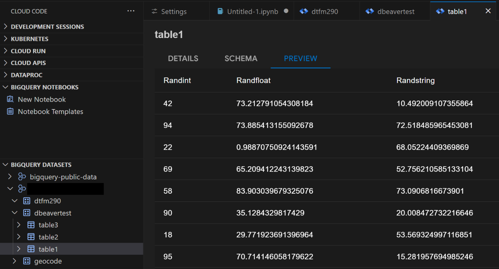
Task: Click the unsaved dot on Untitled-1.ipynb tab
Action: pyautogui.click(x=286, y=11)
